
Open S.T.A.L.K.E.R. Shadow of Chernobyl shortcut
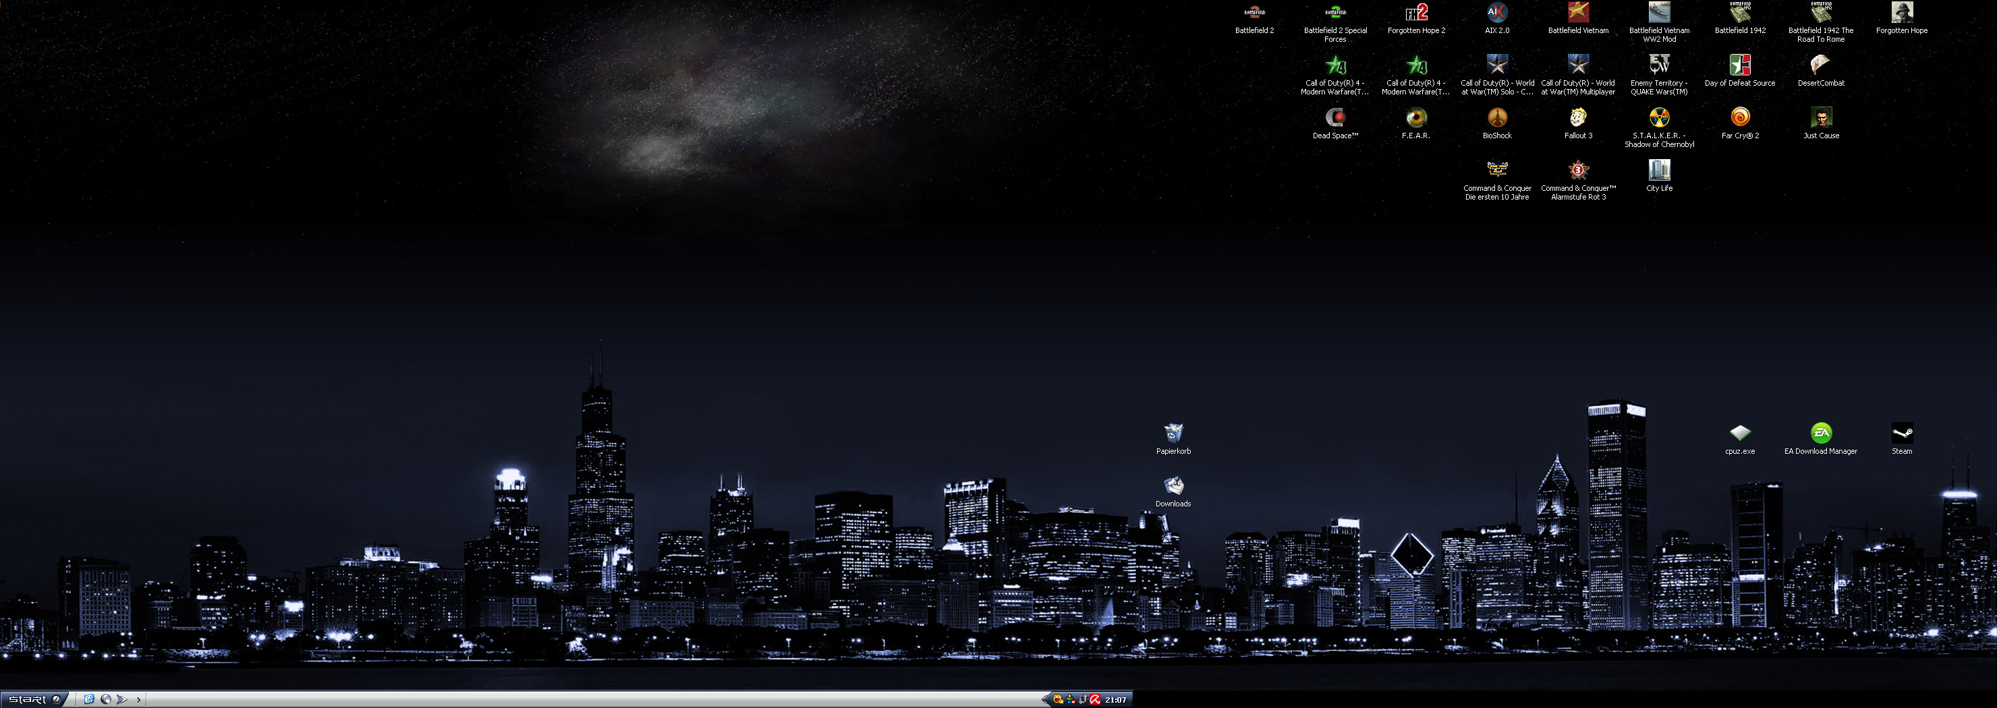pos(1658,118)
